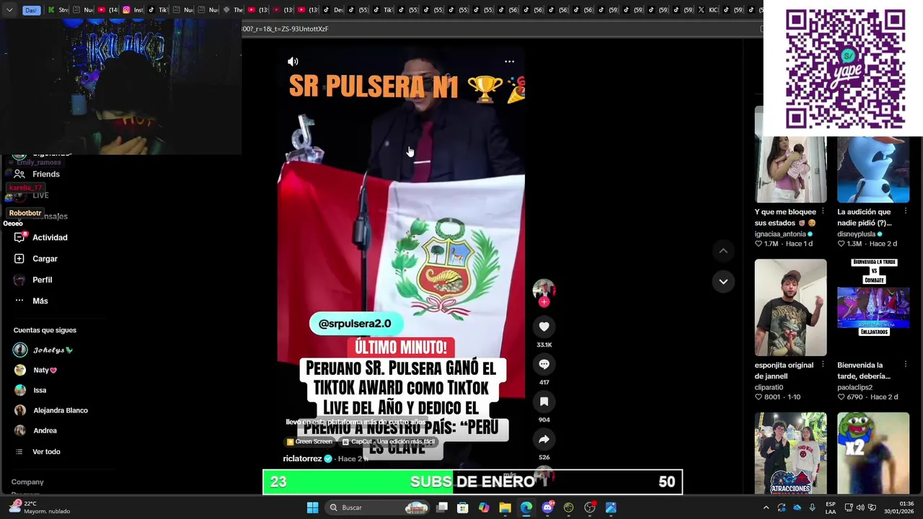
Task: Open disneyplusla author name
Action: click(856, 234)
